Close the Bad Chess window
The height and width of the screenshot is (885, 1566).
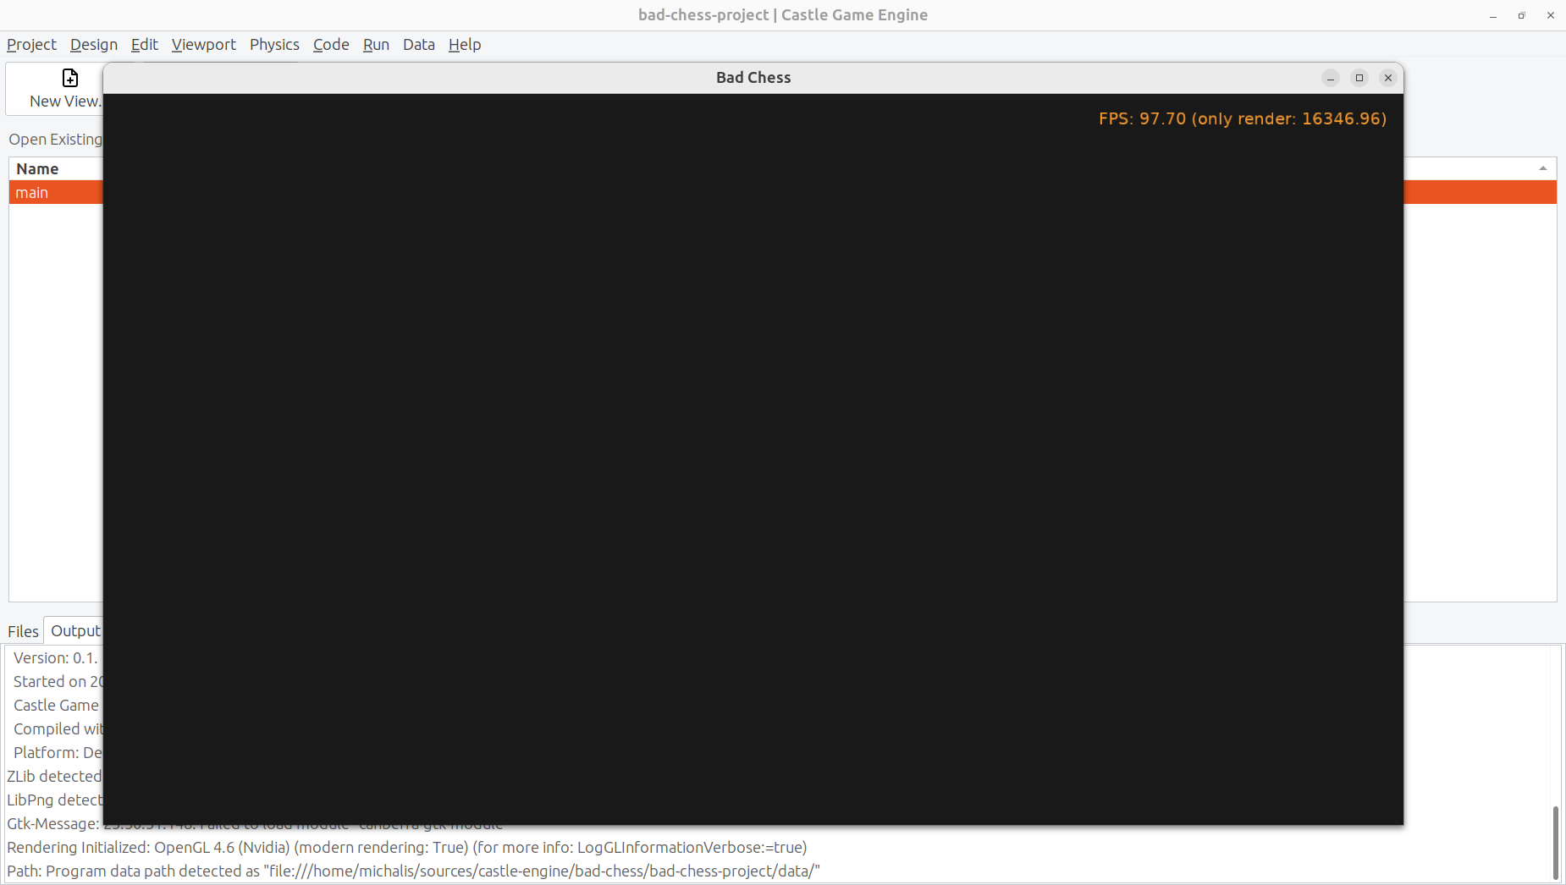pyautogui.click(x=1388, y=78)
